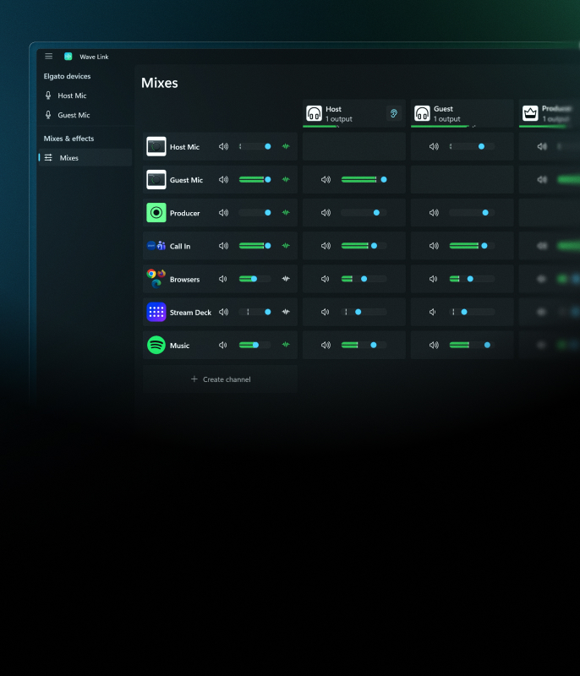Viewport: 580px width, 676px height.
Task: Adjust the Browsers channel volume slider
Action: pyautogui.click(x=255, y=279)
